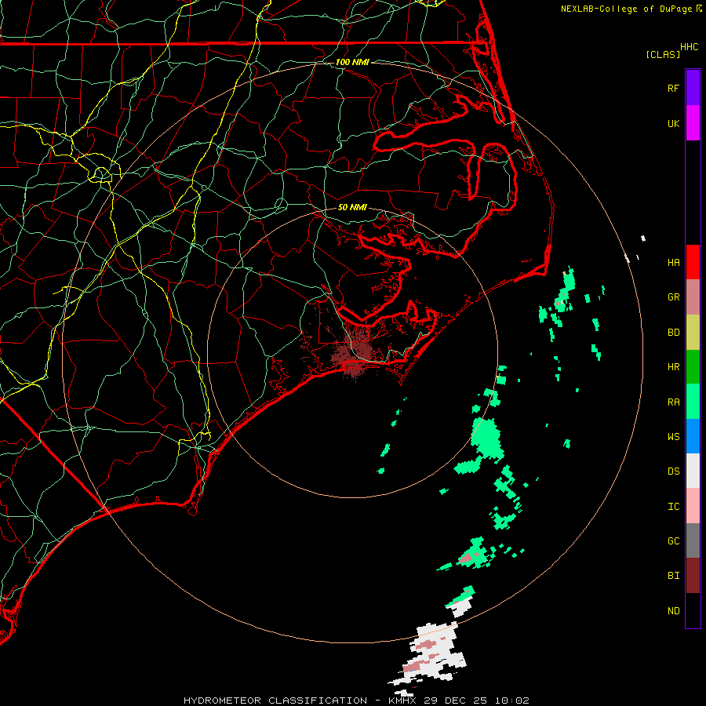Click the NEXLAB-College of DuPage text
This screenshot has width=706, height=706.
tap(626, 9)
